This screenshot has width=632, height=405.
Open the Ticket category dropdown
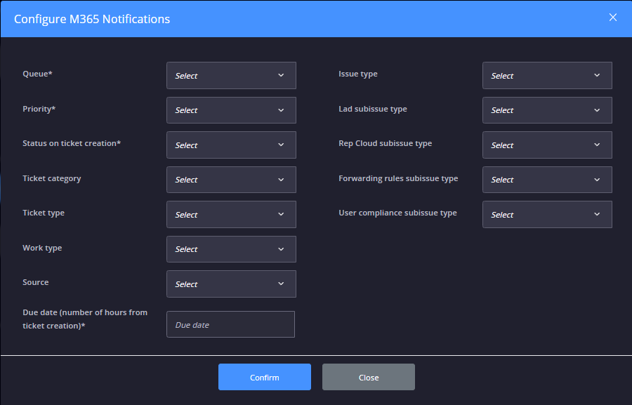[231, 180]
